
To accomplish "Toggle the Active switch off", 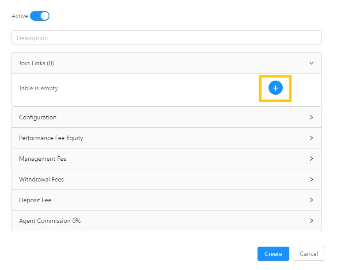I will click(x=40, y=16).
